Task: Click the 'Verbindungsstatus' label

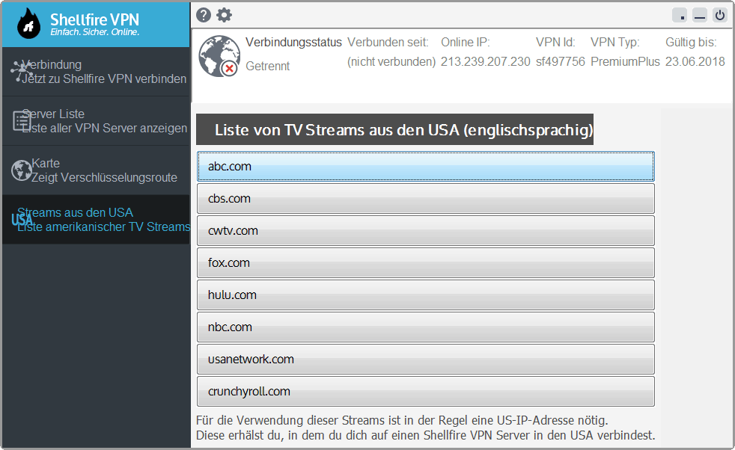Action: click(294, 42)
